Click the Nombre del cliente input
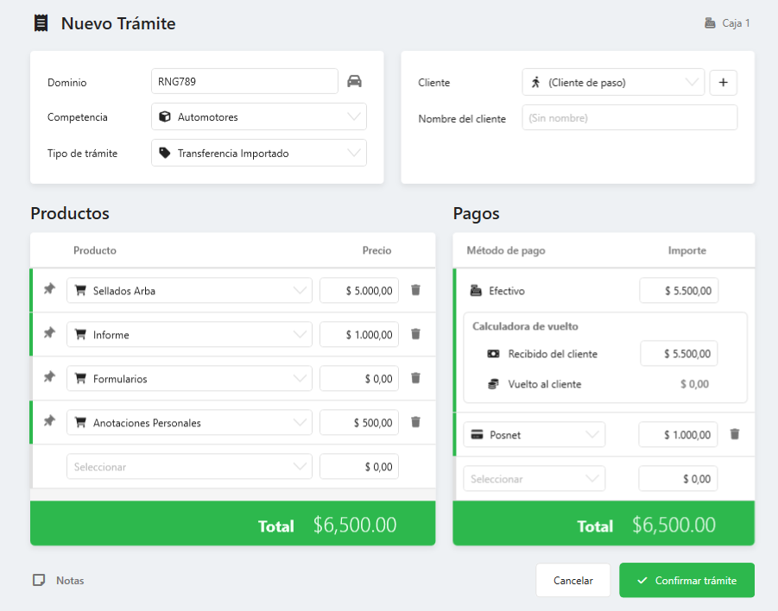This screenshot has width=778, height=611. click(629, 118)
